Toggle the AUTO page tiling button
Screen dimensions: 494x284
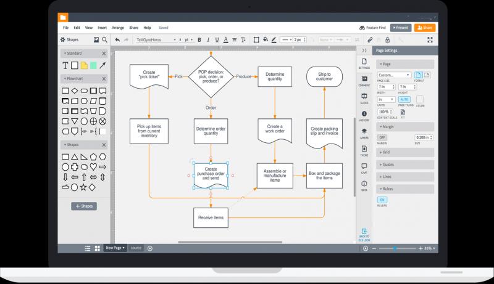click(404, 99)
